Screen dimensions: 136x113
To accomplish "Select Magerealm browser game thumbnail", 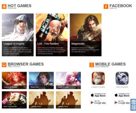I will point(41,81).
